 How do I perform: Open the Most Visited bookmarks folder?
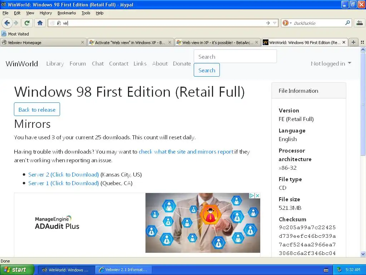(x=15, y=34)
